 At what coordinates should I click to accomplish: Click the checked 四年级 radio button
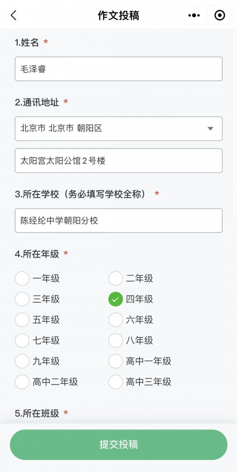click(115, 300)
